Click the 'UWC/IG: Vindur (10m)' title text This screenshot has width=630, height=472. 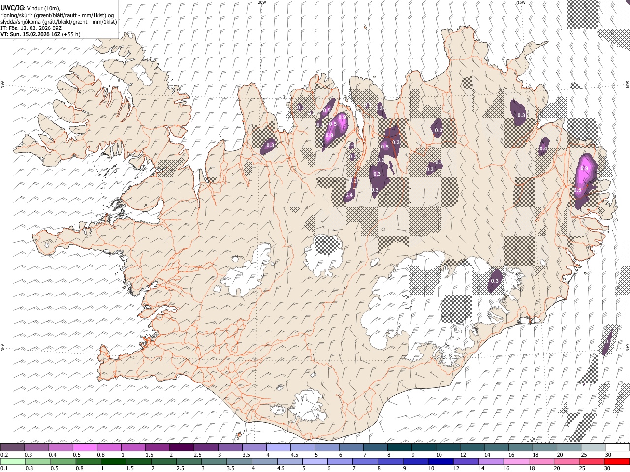pos(30,8)
